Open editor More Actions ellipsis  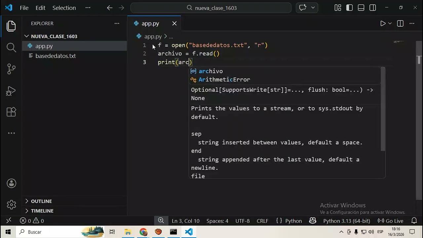[412, 23]
